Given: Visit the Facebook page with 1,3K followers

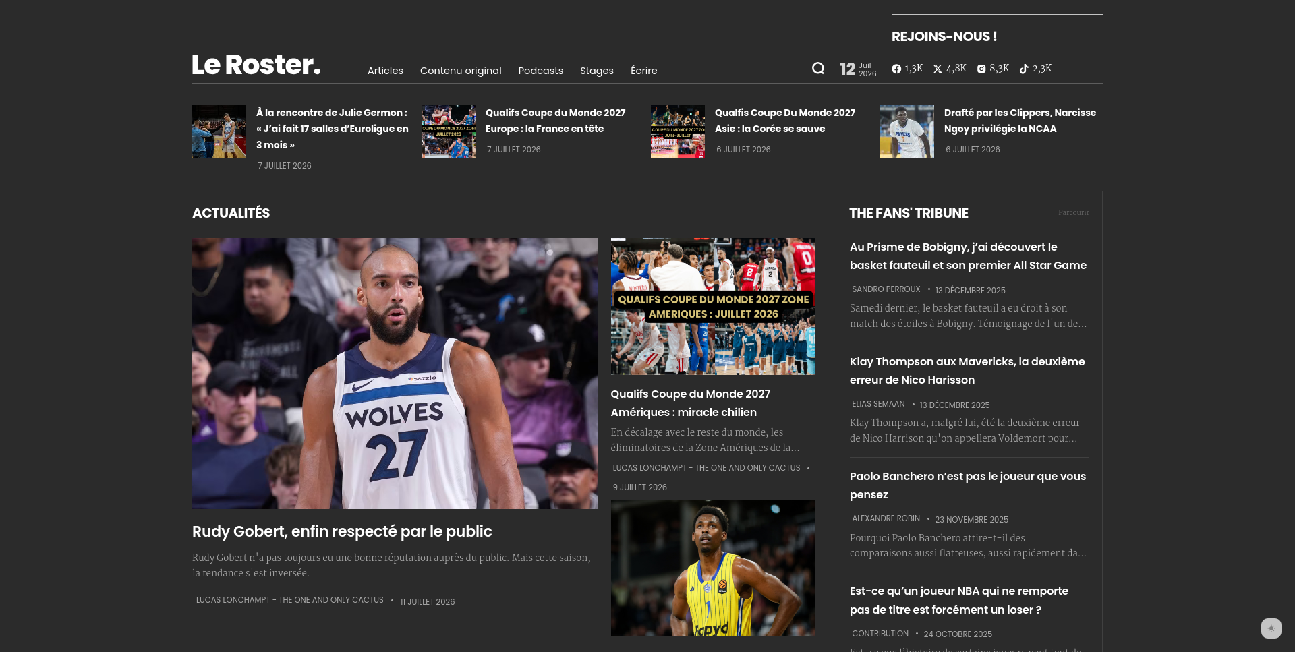Looking at the screenshot, I should pyautogui.click(x=907, y=69).
